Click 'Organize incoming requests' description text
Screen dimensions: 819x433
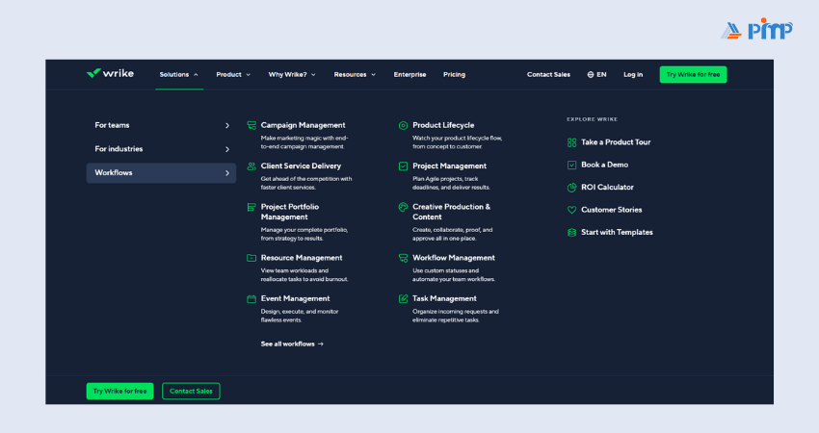click(456, 316)
